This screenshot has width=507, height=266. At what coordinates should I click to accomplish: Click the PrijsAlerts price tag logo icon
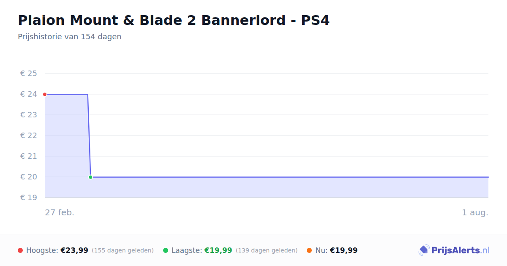(424, 250)
